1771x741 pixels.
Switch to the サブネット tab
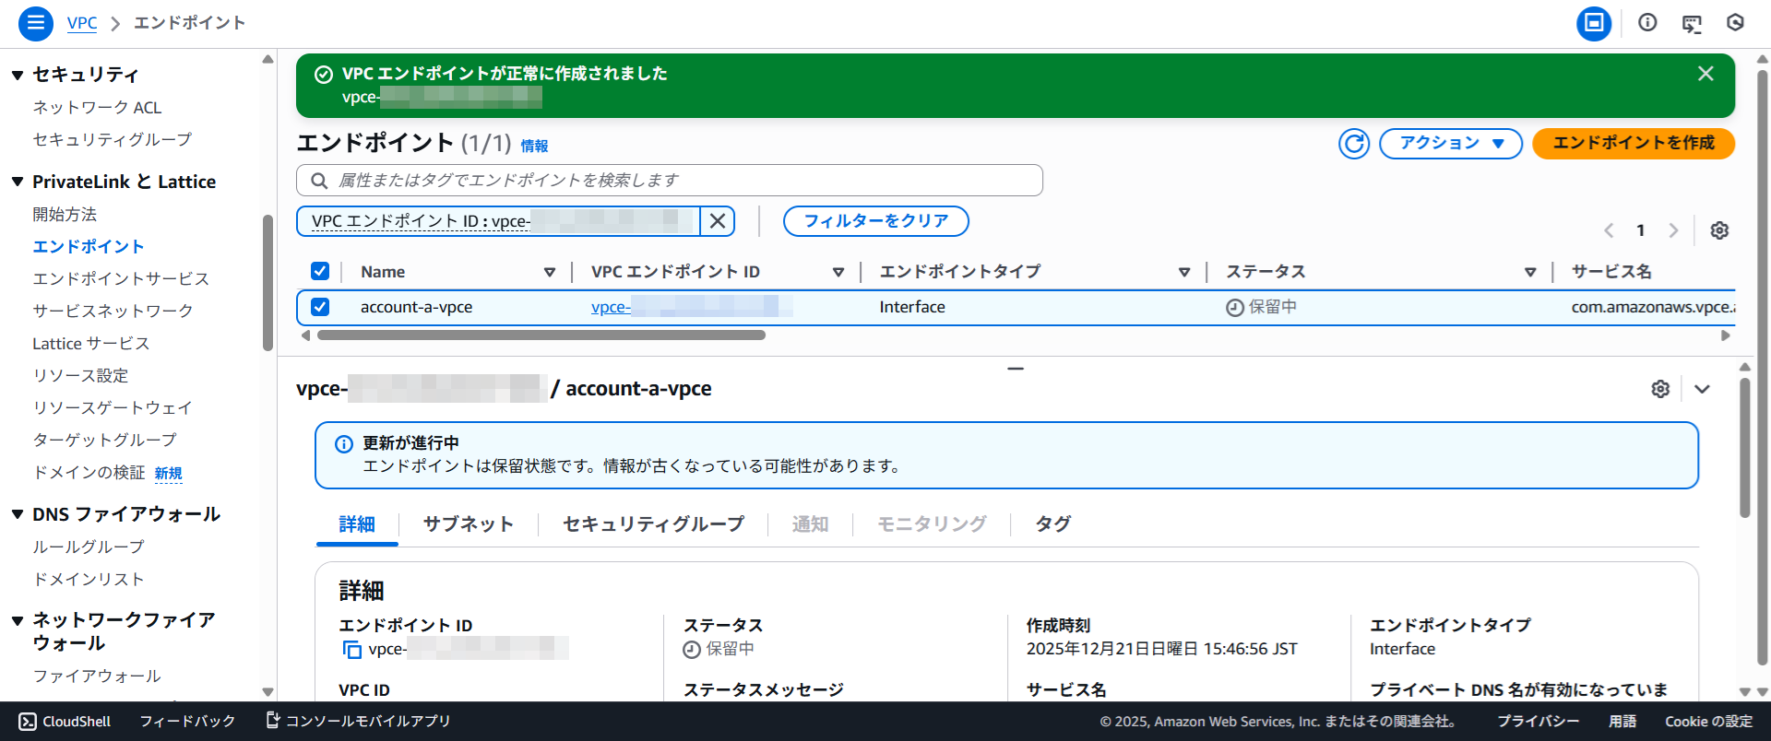click(468, 524)
